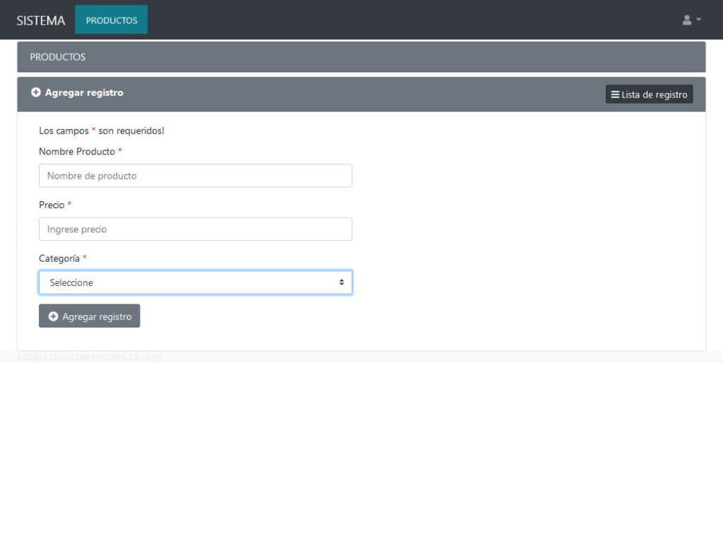Screen dimensions: 723x533
Task: Click the person silhouette icon in the navbar
Action: (686, 20)
